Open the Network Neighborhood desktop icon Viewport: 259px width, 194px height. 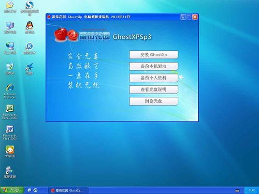pos(10,46)
